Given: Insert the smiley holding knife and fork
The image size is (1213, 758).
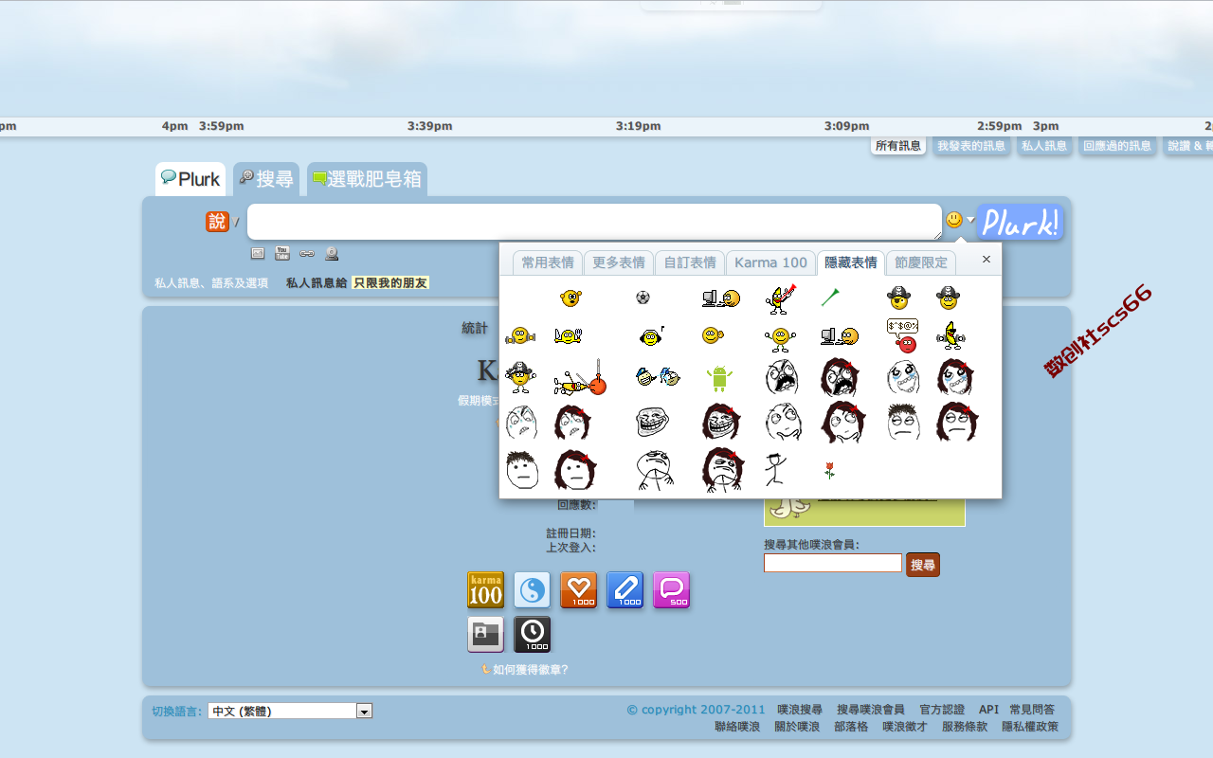Looking at the screenshot, I should coord(568,335).
